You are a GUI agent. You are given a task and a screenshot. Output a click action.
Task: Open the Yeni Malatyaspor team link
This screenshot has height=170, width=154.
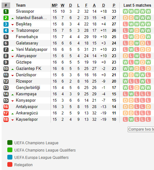(x=32, y=50)
